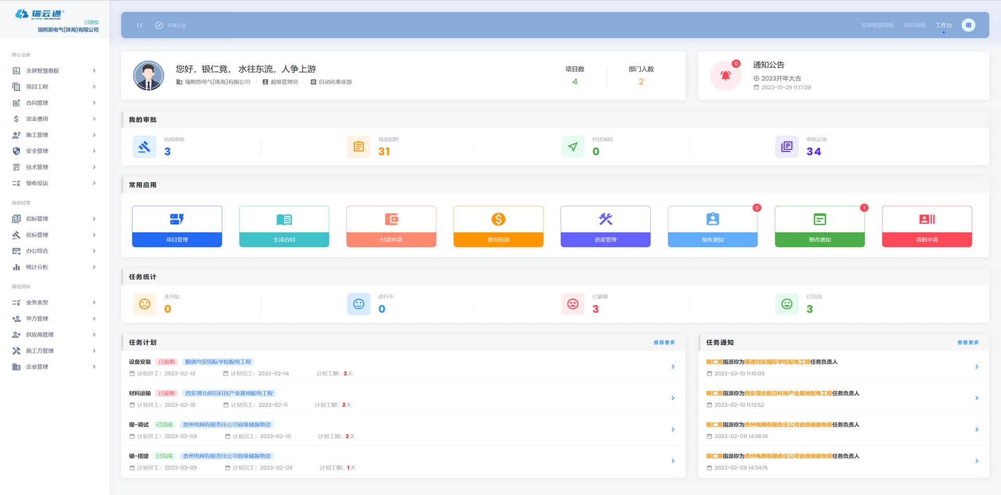Click the notification bell icon
The height and width of the screenshot is (495, 1001).
pos(725,76)
